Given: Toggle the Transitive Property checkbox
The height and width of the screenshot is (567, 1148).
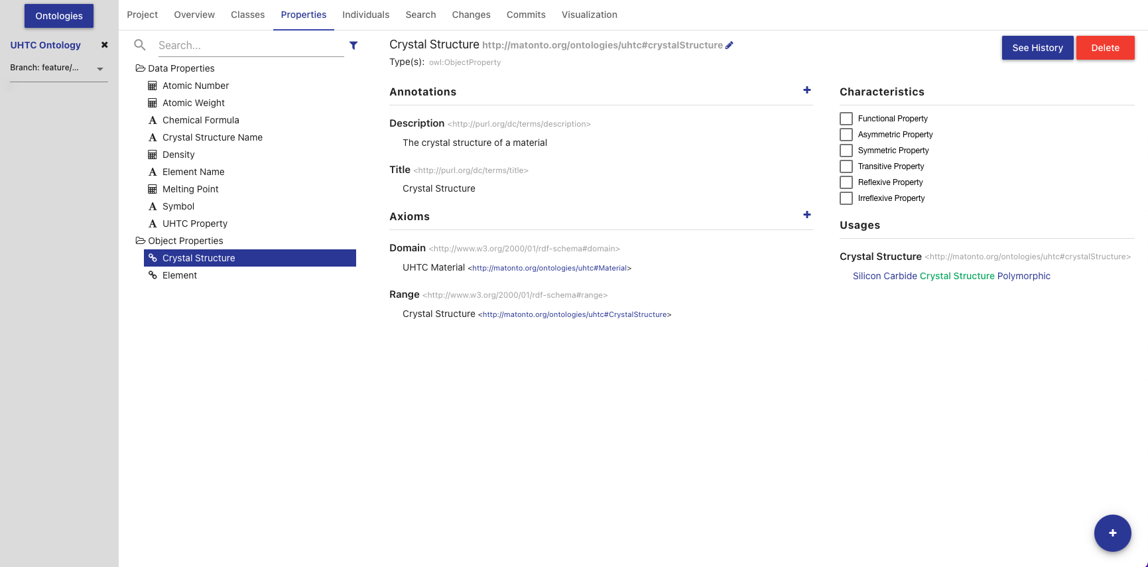Looking at the screenshot, I should (846, 166).
